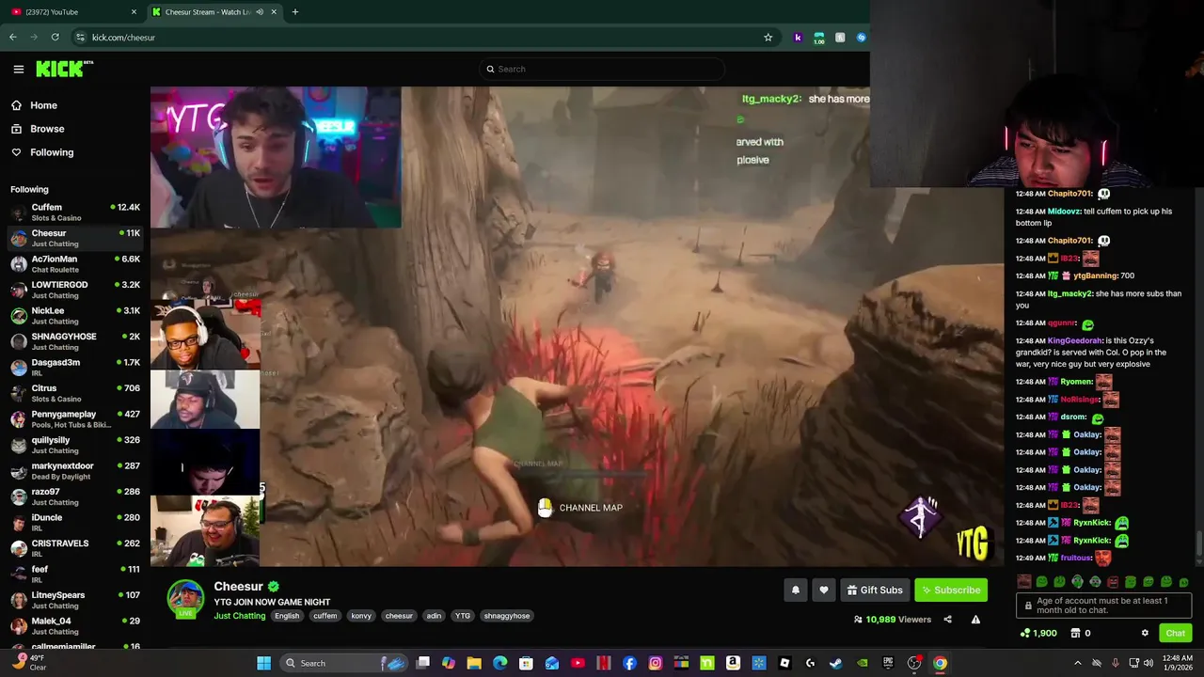Open Netflix from taskbar

click(x=604, y=663)
